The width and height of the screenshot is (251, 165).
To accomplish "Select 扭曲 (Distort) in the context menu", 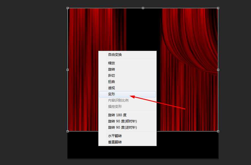I will tap(111, 82).
